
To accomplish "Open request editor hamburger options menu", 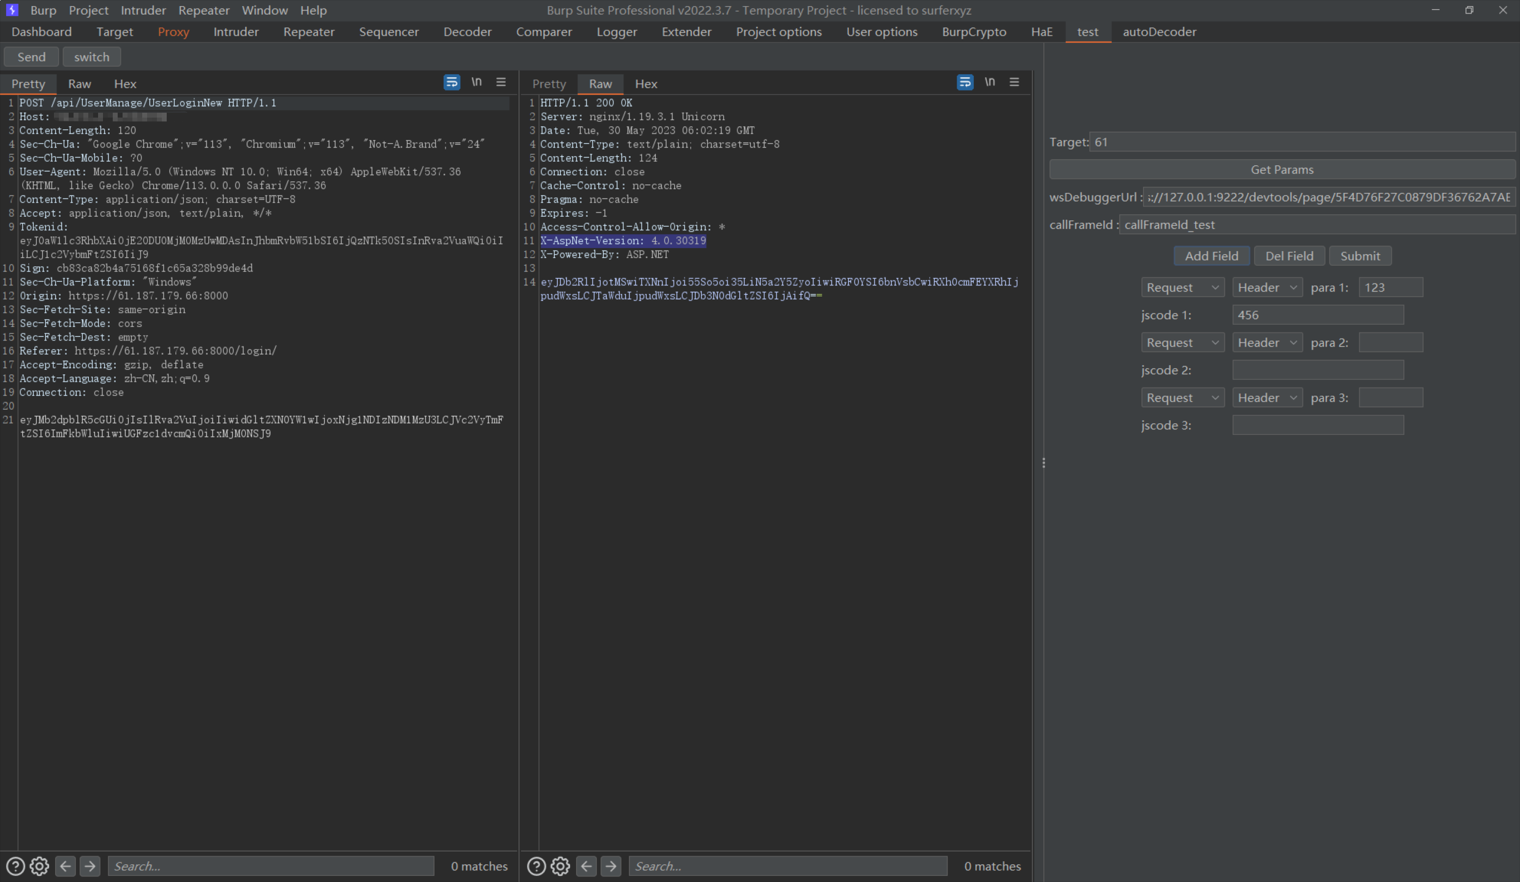I will 501,82.
